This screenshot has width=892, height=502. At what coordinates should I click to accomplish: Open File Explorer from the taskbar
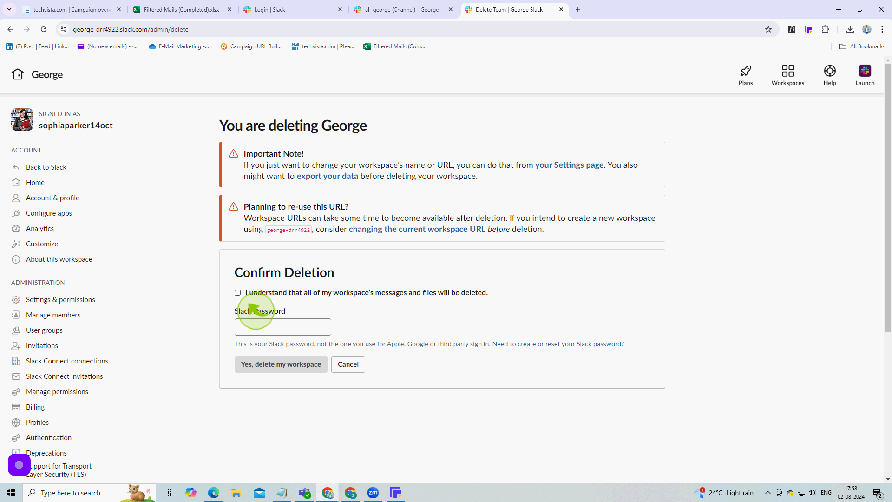(236, 493)
